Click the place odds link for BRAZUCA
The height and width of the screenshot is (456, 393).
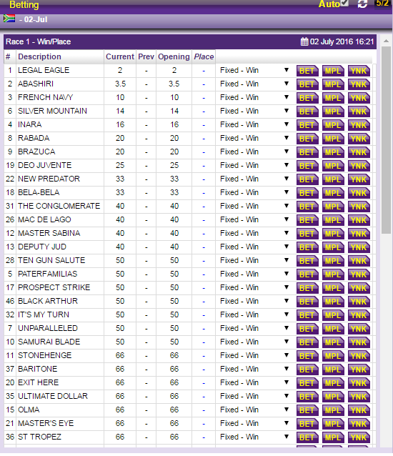(204, 152)
